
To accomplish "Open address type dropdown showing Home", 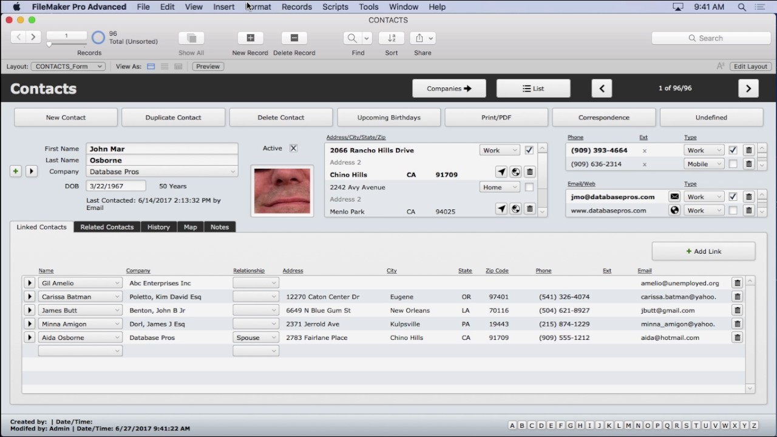I will pos(500,187).
